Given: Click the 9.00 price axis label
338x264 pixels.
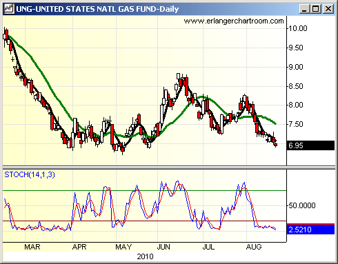Looking at the screenshot, I should [296, 67].
